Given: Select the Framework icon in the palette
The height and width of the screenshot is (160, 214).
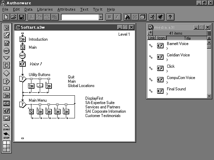Looking at the screenshot, I should tap(6, 65).
